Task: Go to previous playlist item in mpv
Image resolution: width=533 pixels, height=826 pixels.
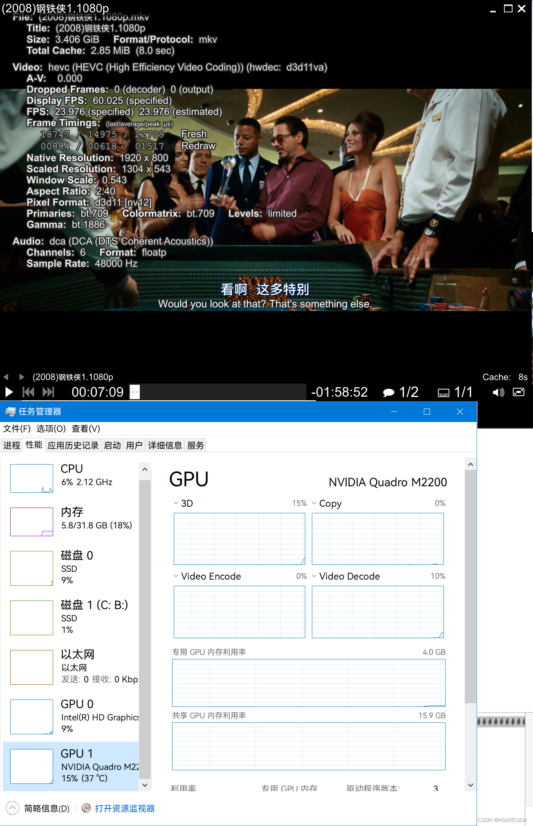Action: 6,377
